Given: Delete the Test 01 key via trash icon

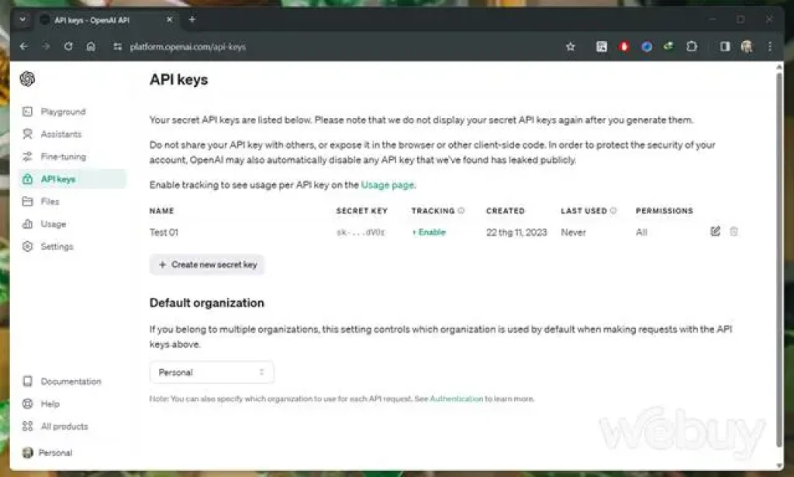Looking at the screenshot, I should click(734, 231).
